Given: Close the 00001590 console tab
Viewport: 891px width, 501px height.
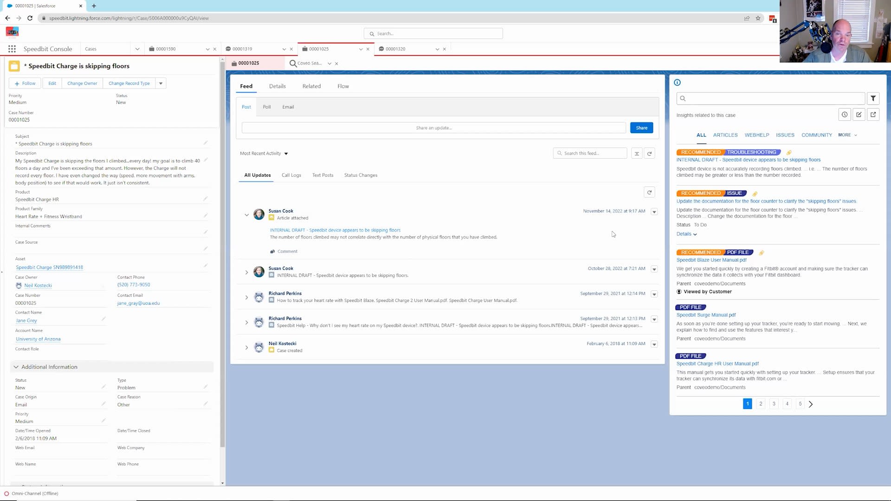Looking at the screenshot, I should coord(215,49).
